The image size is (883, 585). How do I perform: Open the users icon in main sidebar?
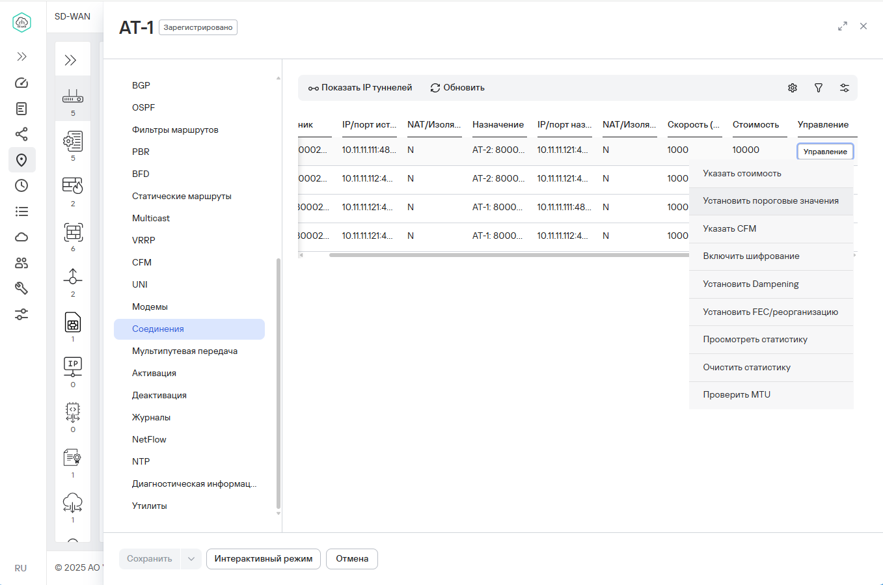pos(21,263)
